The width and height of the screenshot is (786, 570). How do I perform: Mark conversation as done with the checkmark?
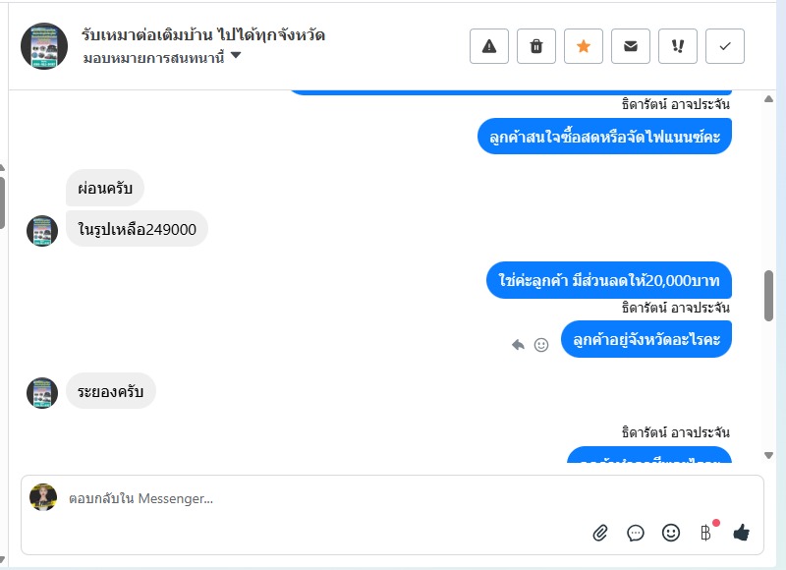coord(725,46)
